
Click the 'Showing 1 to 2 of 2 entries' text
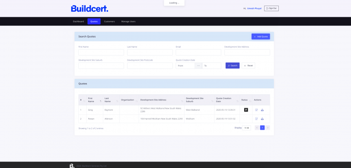91,128
